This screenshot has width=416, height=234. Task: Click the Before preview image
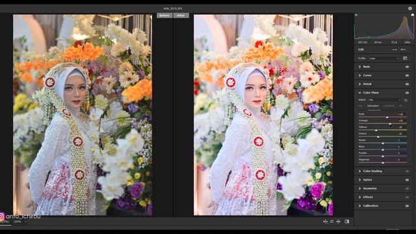pos(83,114)
